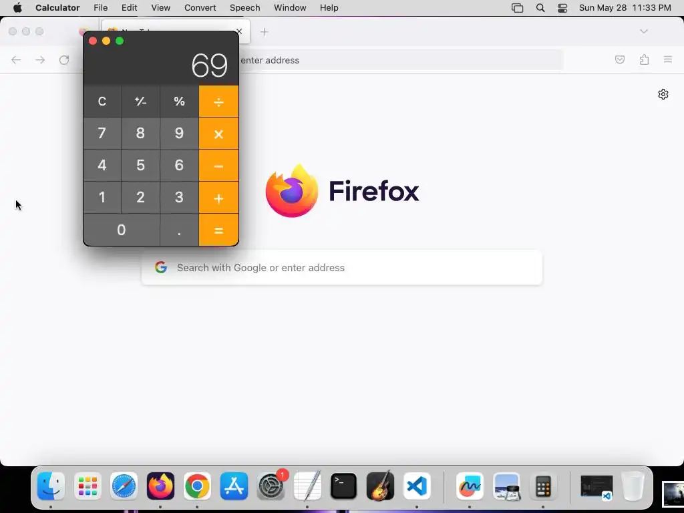Click Firefox forward arrow button

pyautogui.click(x=40, y=59)
